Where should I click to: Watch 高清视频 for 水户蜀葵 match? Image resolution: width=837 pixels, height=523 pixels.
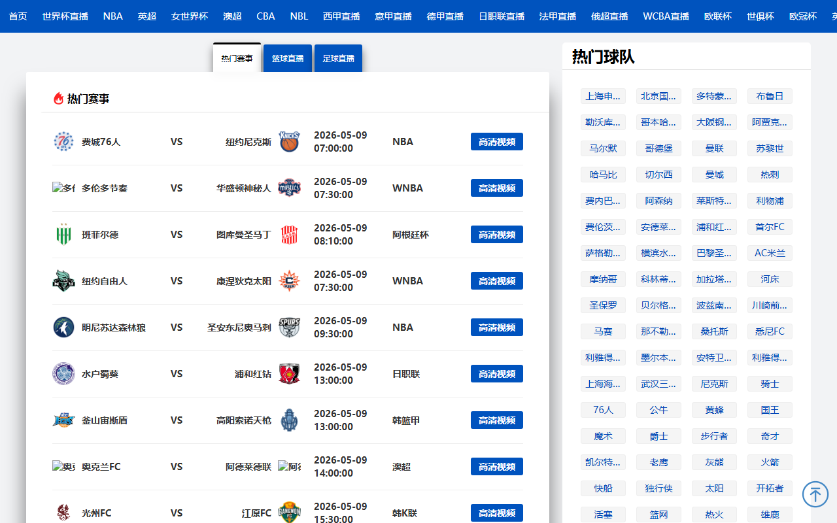[x=497, y=374]
